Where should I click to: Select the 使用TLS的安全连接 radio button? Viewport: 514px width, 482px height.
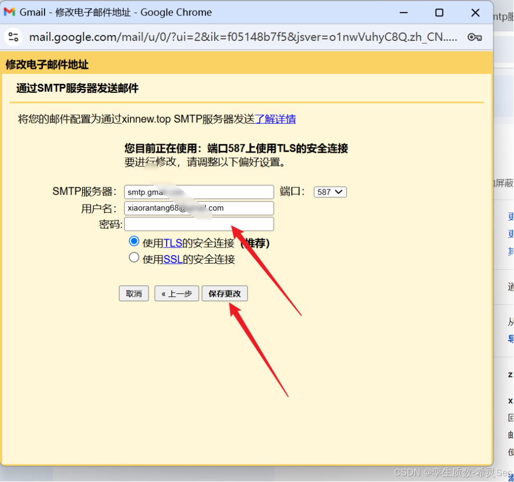pos(134,241)
